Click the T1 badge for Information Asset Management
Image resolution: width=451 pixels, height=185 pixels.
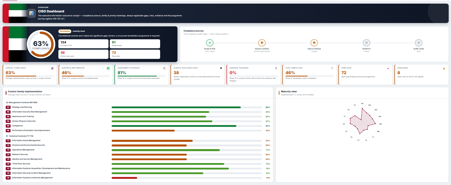8,141
